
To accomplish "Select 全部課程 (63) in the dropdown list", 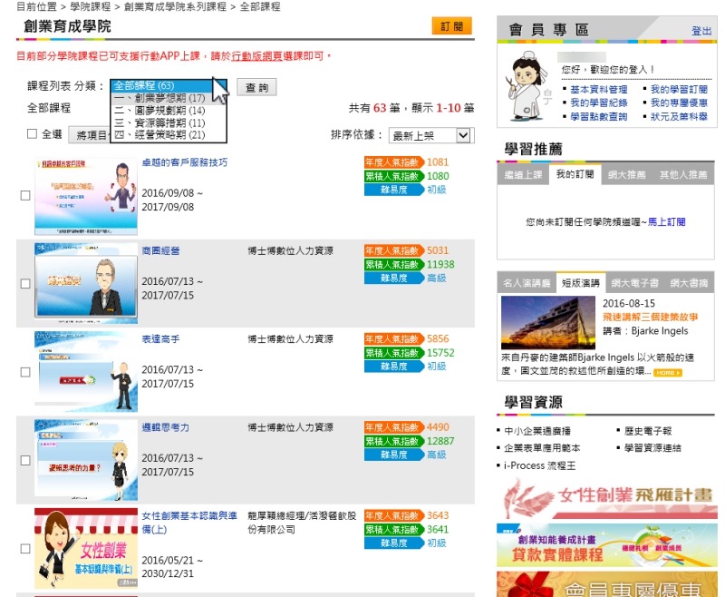I will click(x=169, y=85).
